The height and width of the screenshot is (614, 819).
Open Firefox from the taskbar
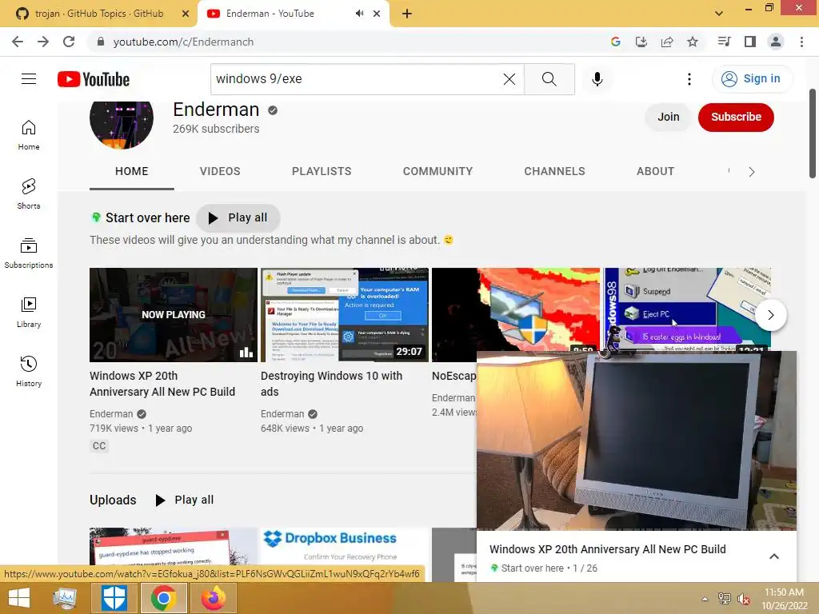pyautogui.click(x=213, y=598)
